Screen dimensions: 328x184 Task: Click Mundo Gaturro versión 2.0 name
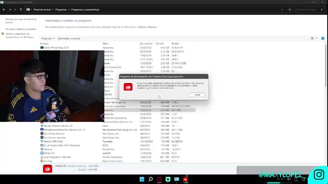coord(58,126)
